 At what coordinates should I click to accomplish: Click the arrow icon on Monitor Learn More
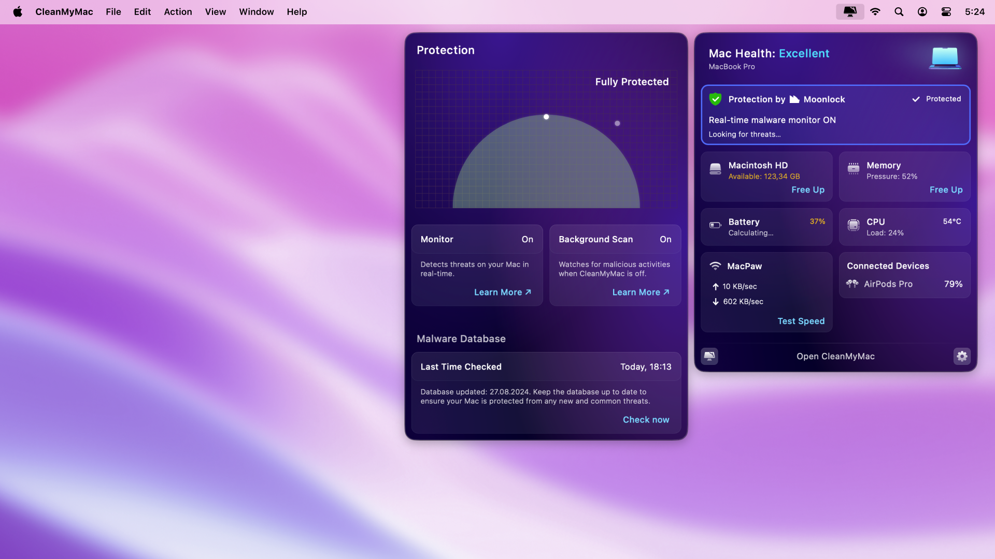click(x=528, y=292)
